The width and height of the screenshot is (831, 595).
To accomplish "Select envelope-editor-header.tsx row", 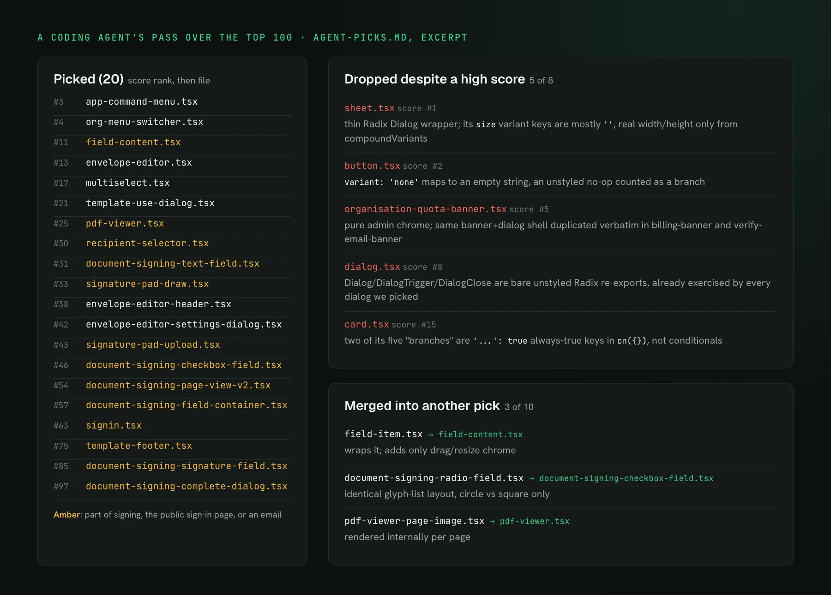I will [x=172, y=304].
